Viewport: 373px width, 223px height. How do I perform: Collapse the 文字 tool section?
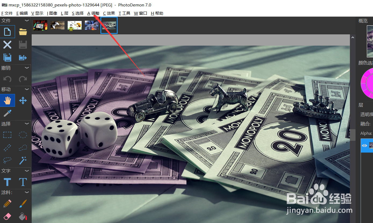[x=27, y=171]
